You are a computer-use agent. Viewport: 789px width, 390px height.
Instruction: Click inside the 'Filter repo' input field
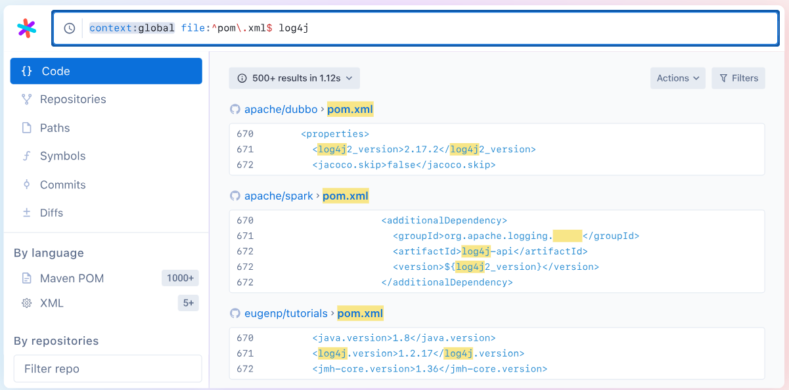107,368
